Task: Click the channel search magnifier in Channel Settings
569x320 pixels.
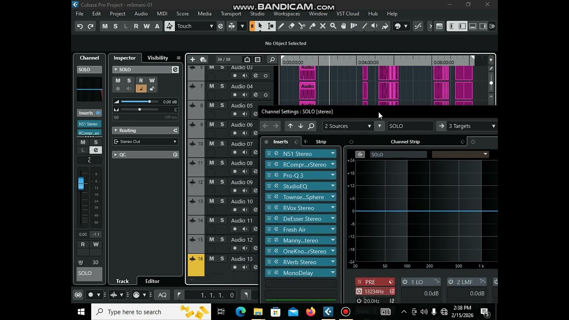Action: 311,126
